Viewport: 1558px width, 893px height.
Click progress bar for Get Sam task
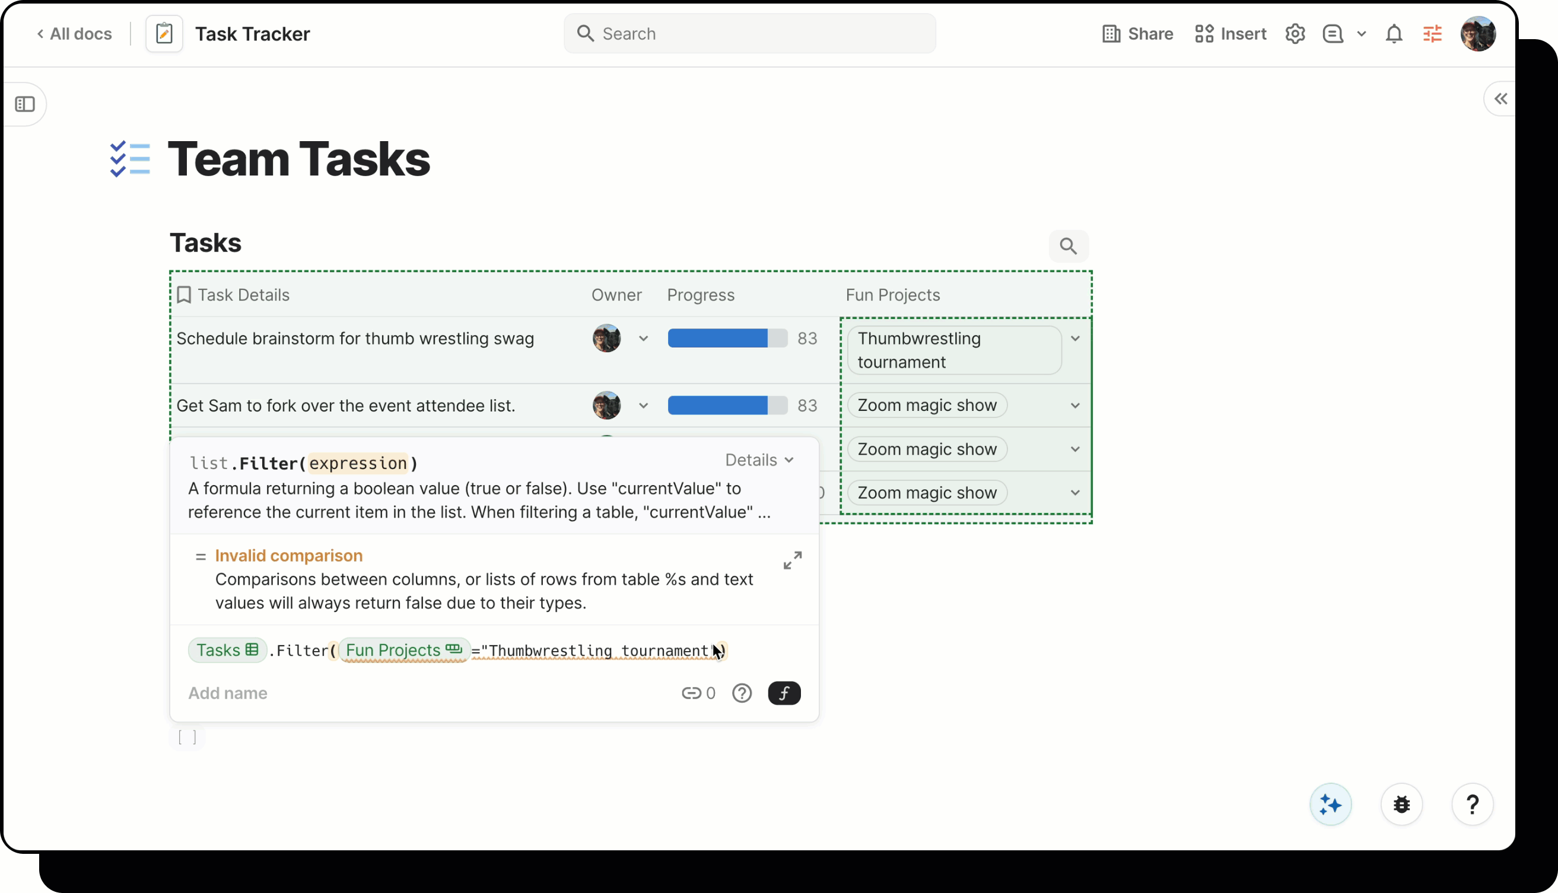point(727,406)
